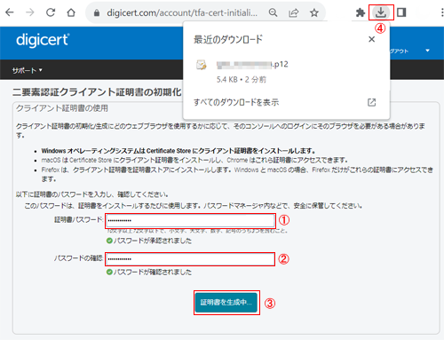Screen dimensions: 444x340
Task: Click the Windows オペレーティングシステム bullet text
Action: point(178,151)
